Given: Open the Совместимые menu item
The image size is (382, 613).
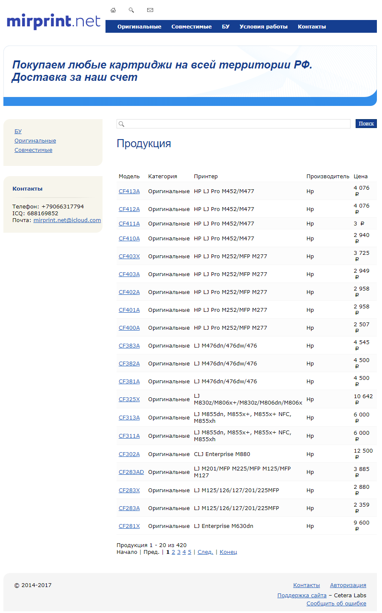Looking at the screenshot, I should [191, 26].
